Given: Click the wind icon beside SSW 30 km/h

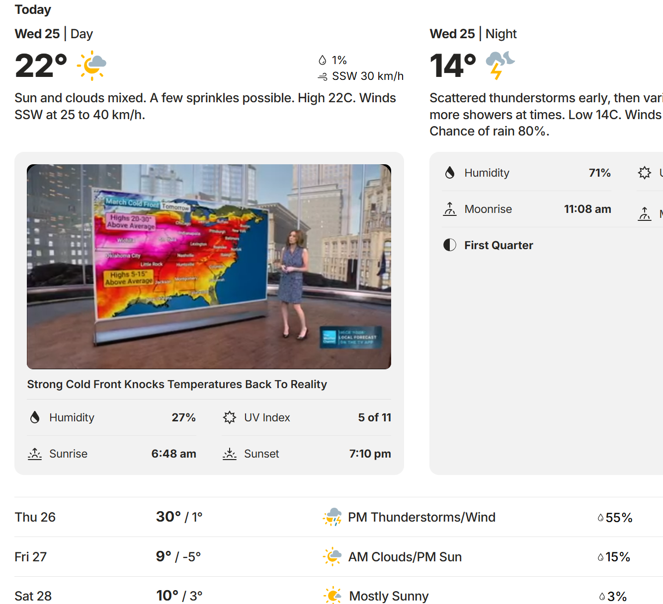Looking at the screenshot, I should click(x=323, y=76).
